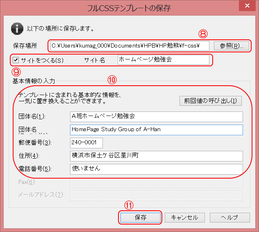259x232 pixels.
Task: Click the 保存場所 path input field
Action: [129, 46]
